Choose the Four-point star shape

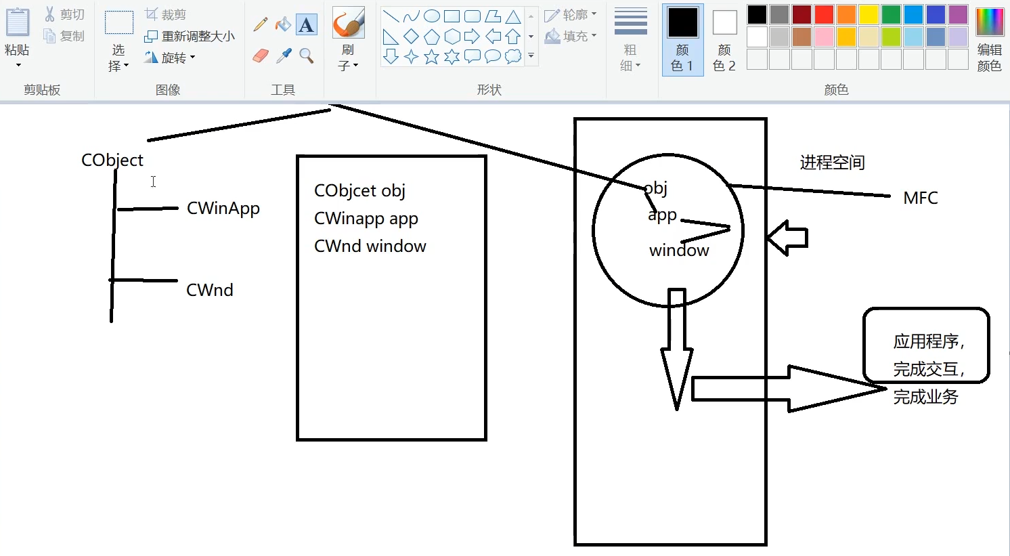tap(411, 57)
